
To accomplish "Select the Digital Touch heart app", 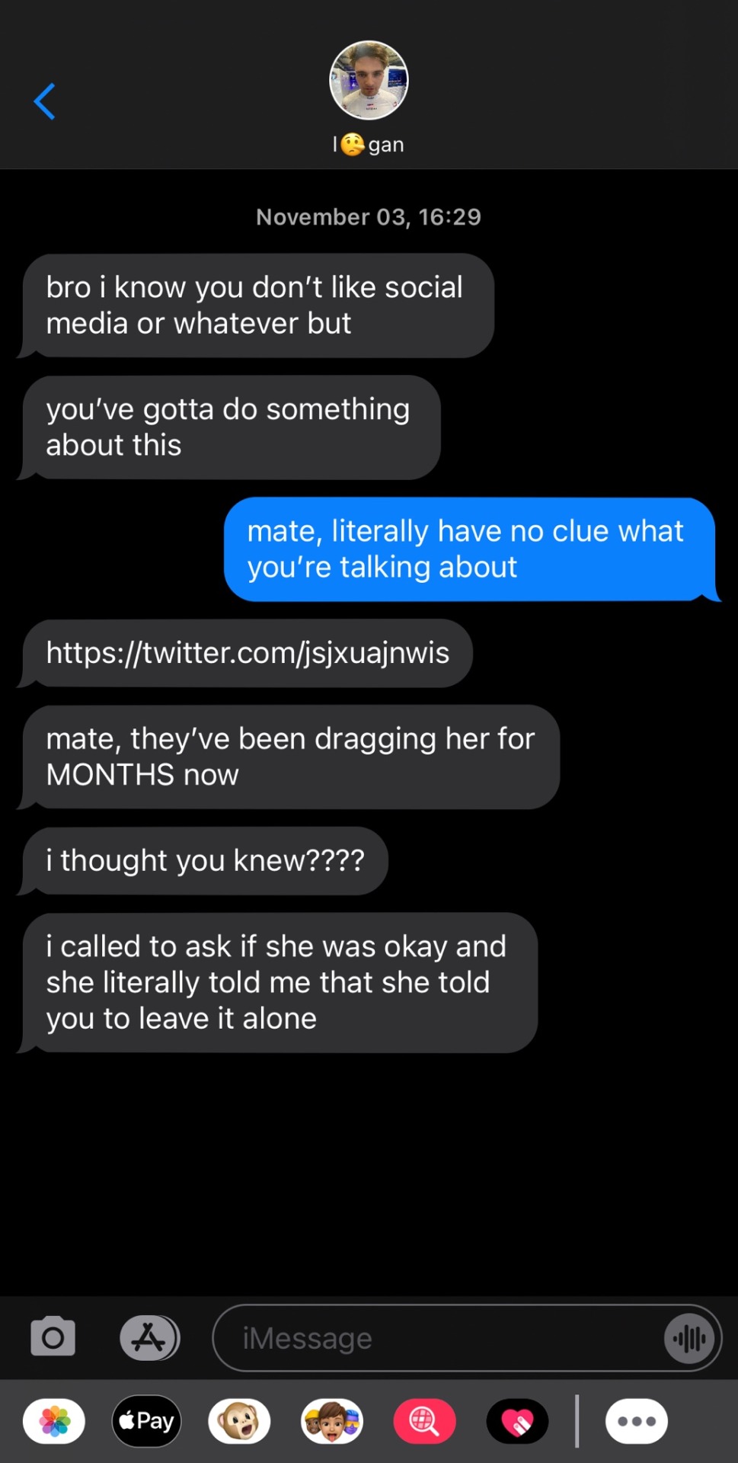I will click(x=517, y=1421).
